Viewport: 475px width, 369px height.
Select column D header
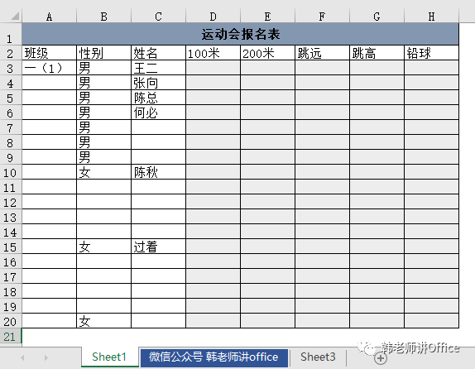click(213, 17)
